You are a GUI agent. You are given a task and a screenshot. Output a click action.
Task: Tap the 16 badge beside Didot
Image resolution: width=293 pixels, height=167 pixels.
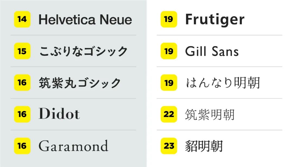22,114
